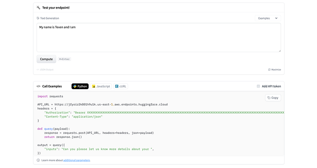
Task: Click the ⌘+Enter shortcut hint
Action: click(x=64, y=59)
